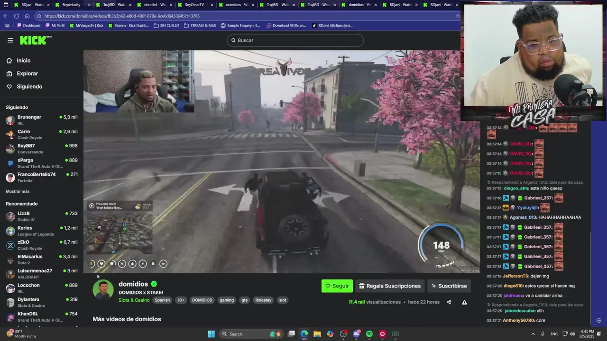The width and height of the screenshot is (607, 341).
Task: Open xParga's avatar in the sidebar
Action: click(x=10, y=163)
